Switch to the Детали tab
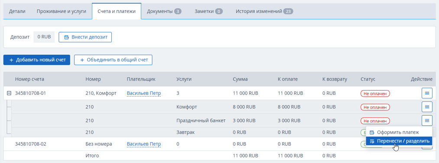Image resolution: width=439 pixels, height=163 pixels. (17, 11)
